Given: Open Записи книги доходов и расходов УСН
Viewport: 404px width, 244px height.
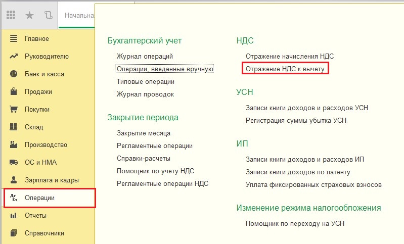Looking at the screenshot, I should click(x=306, y=108).
